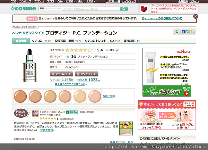Open the review's upper photo thumbnail
Viewport: 208px width, 150px height.
[x=126, y=125]
